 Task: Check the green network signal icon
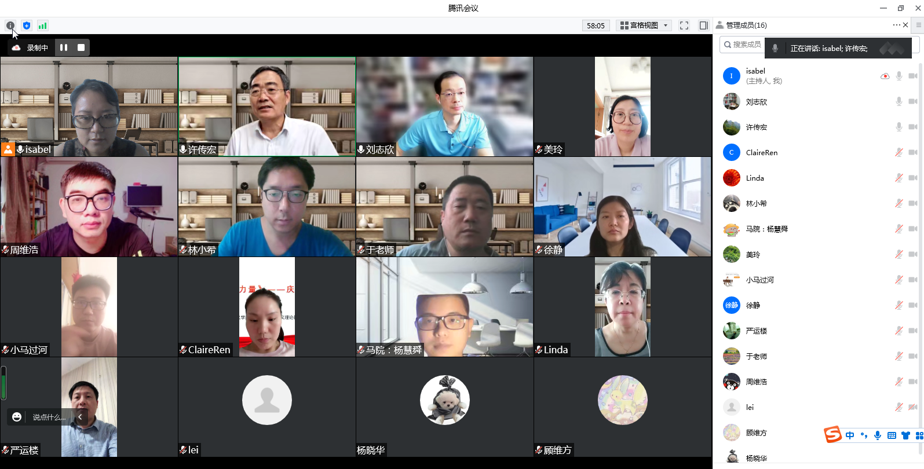click(42, 25)
